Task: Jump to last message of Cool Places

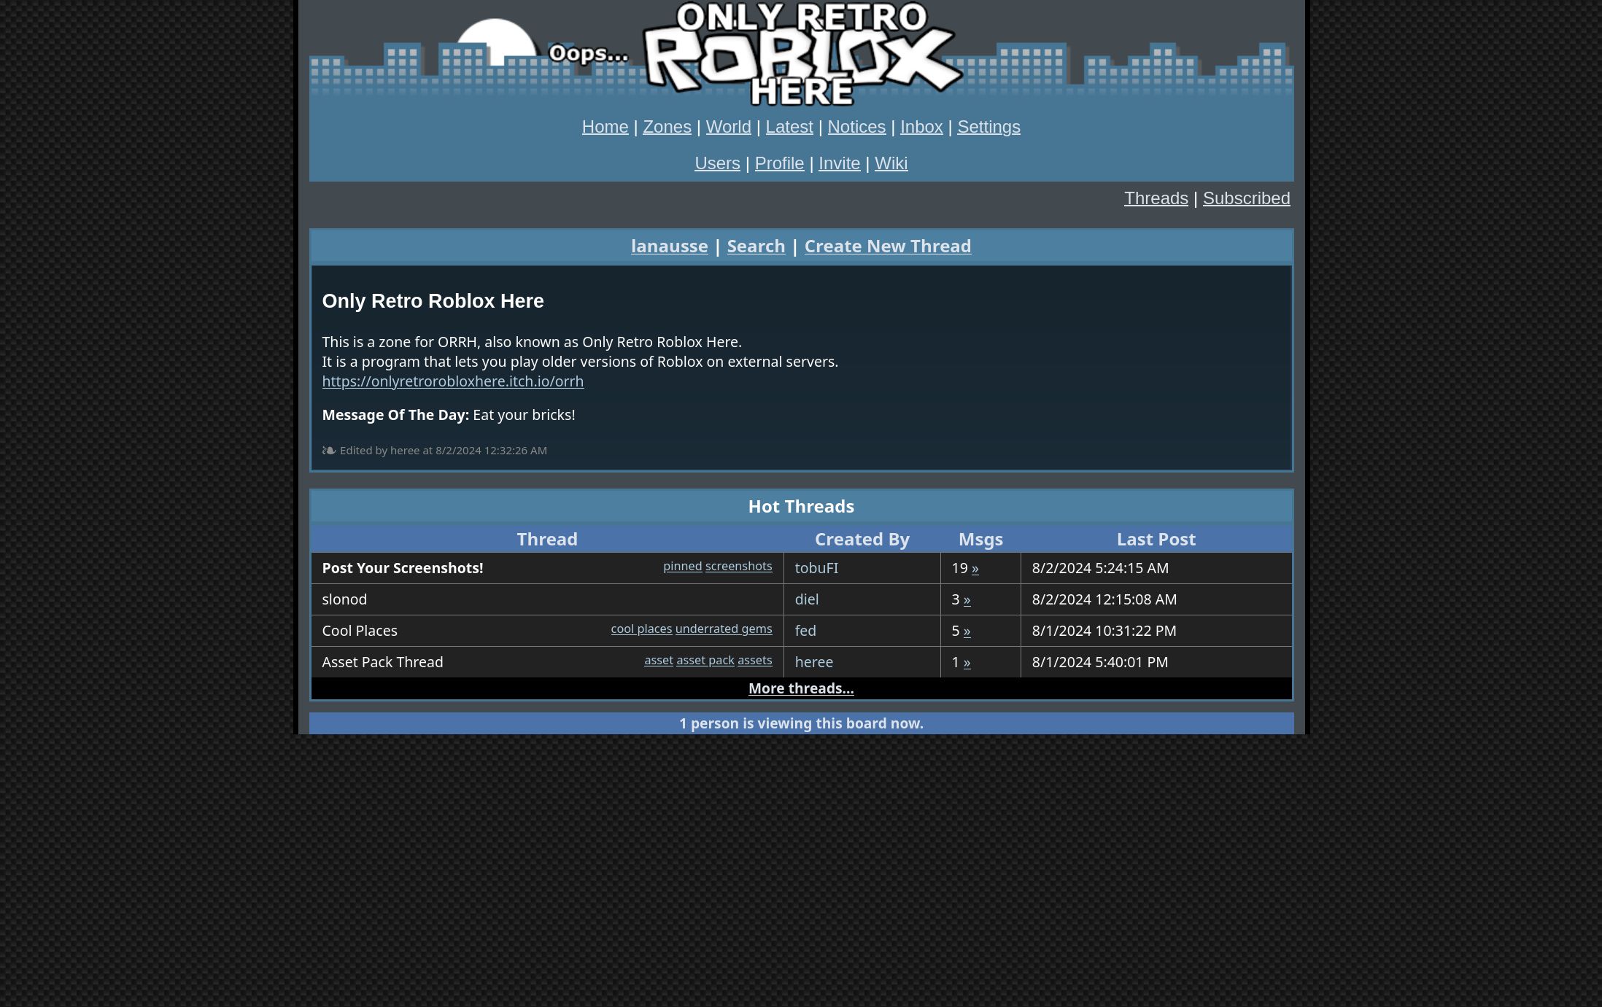Action: [967, 631]
